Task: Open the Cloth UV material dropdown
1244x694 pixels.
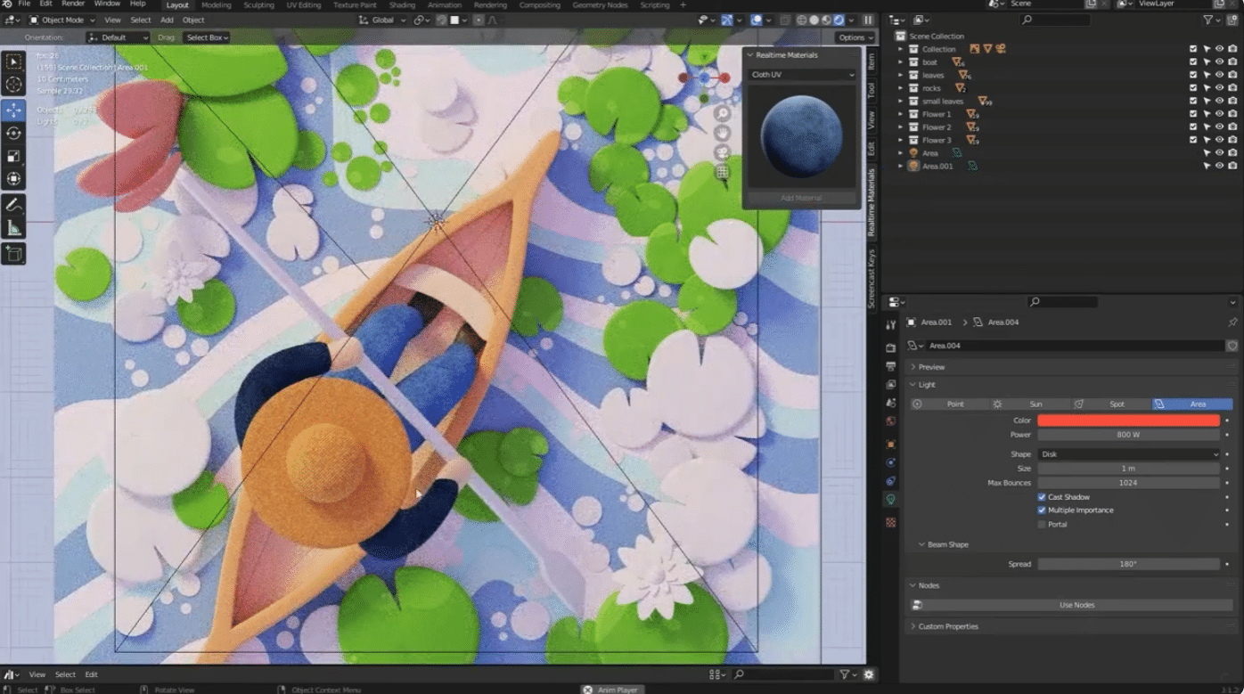Action: pyautogui.click(x=801, y=75)
